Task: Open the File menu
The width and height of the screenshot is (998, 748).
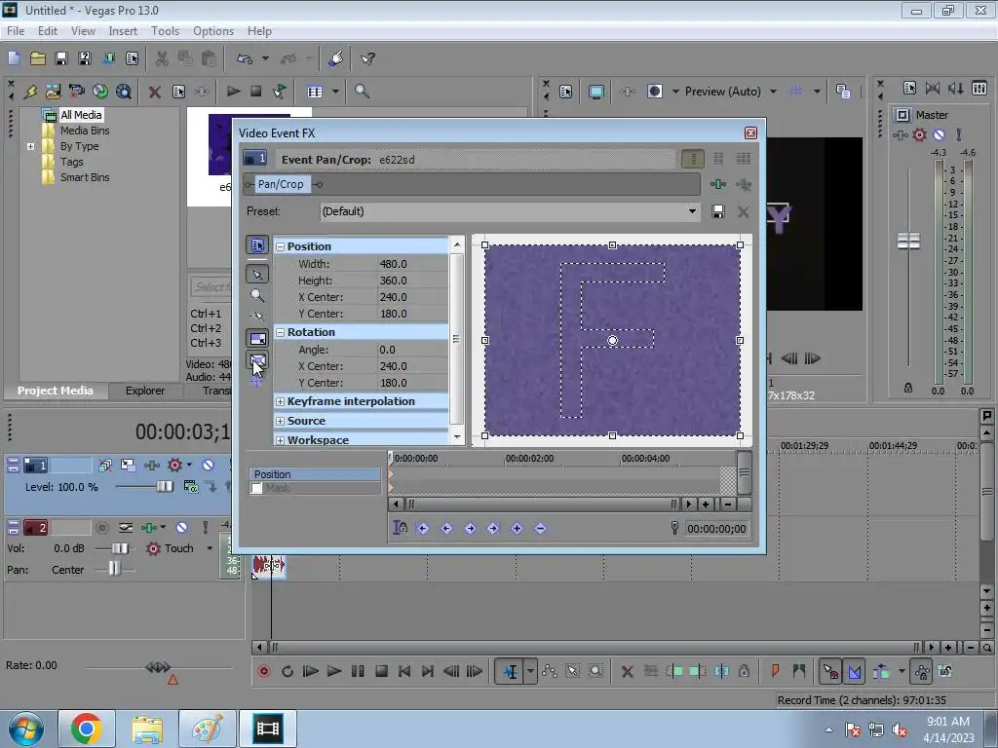Action: click(x=16, y=30)
